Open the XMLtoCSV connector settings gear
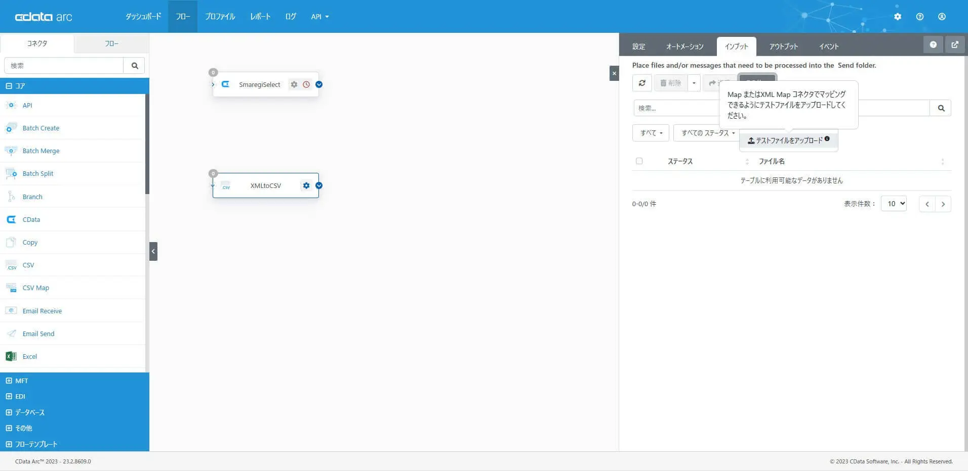The image size is (968, 471). 306,185
